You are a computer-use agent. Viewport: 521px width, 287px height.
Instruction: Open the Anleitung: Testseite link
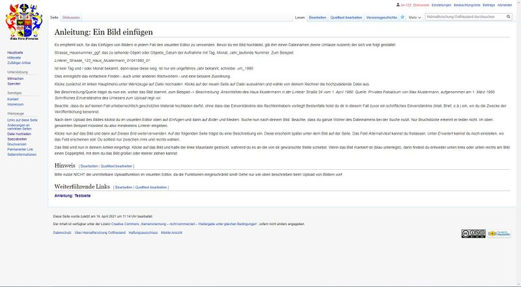point(72,195)
